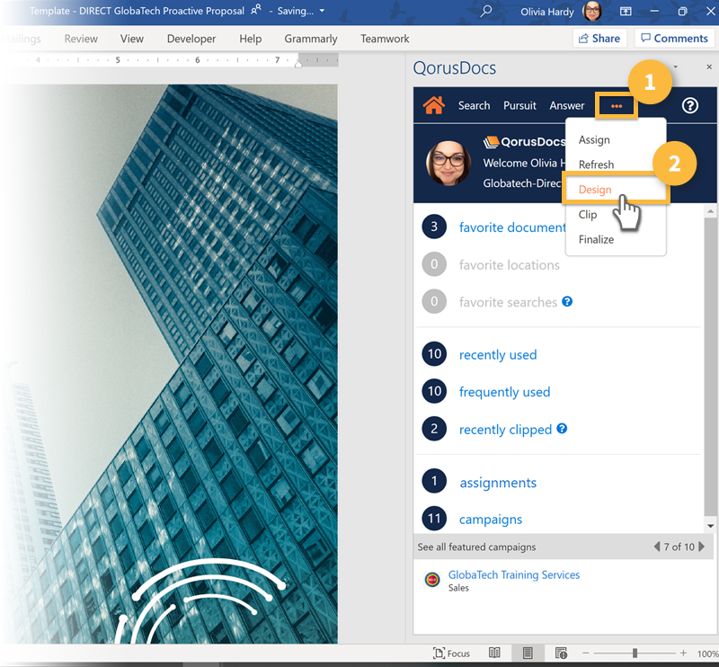Click the 11 badge next to campaigns

(x=434, y=519)
